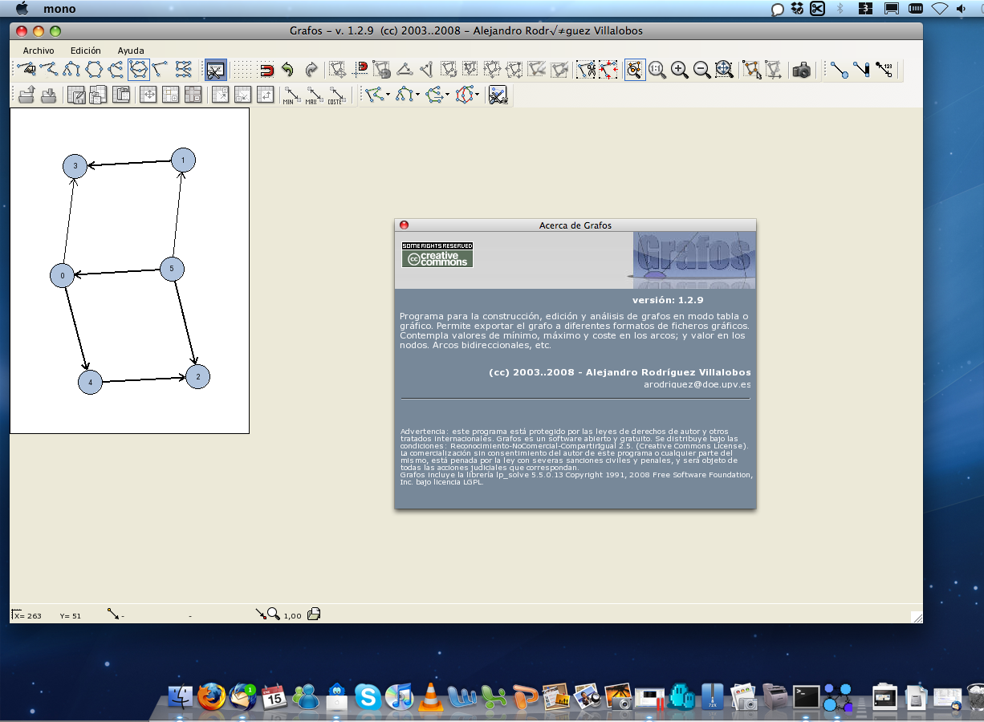Click the arodriguez@doe.upv.es email address
This screenshot has height=722, width=984.
pos(697,384)
